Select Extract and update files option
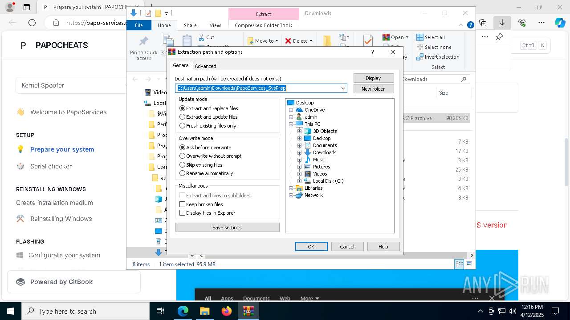570x320 pixels. pyautogui.click(x=208, y=117)
